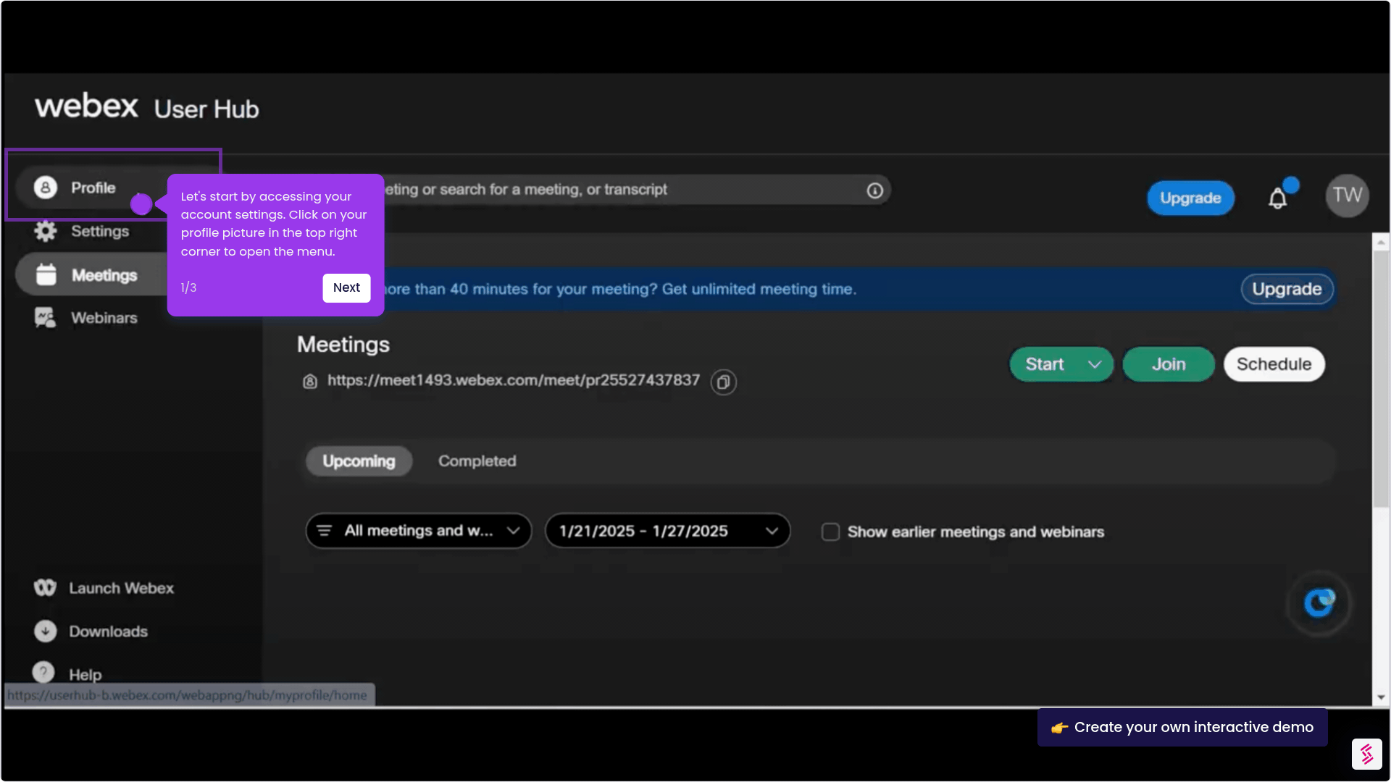The width and height of the screenshot is (1391, 782).
Task: Click the Webinars icon
Action: [x=45, y=318]
